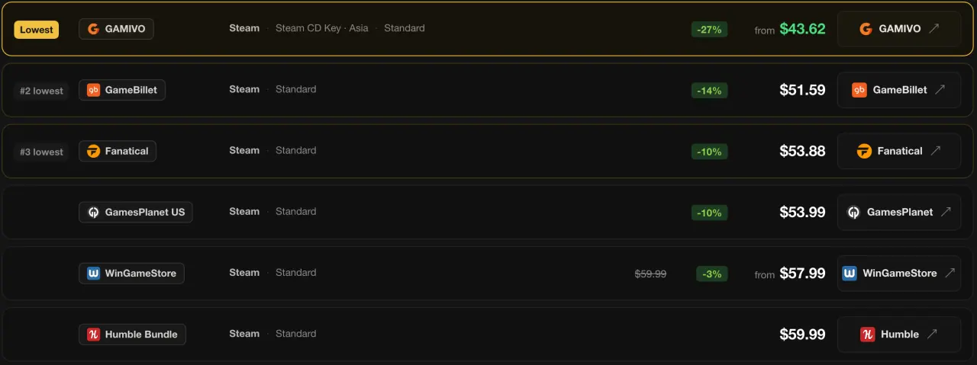The image size is (977, 365).
Task: Click the WinGameStore logo in the chip
Action: coord(94,274)
